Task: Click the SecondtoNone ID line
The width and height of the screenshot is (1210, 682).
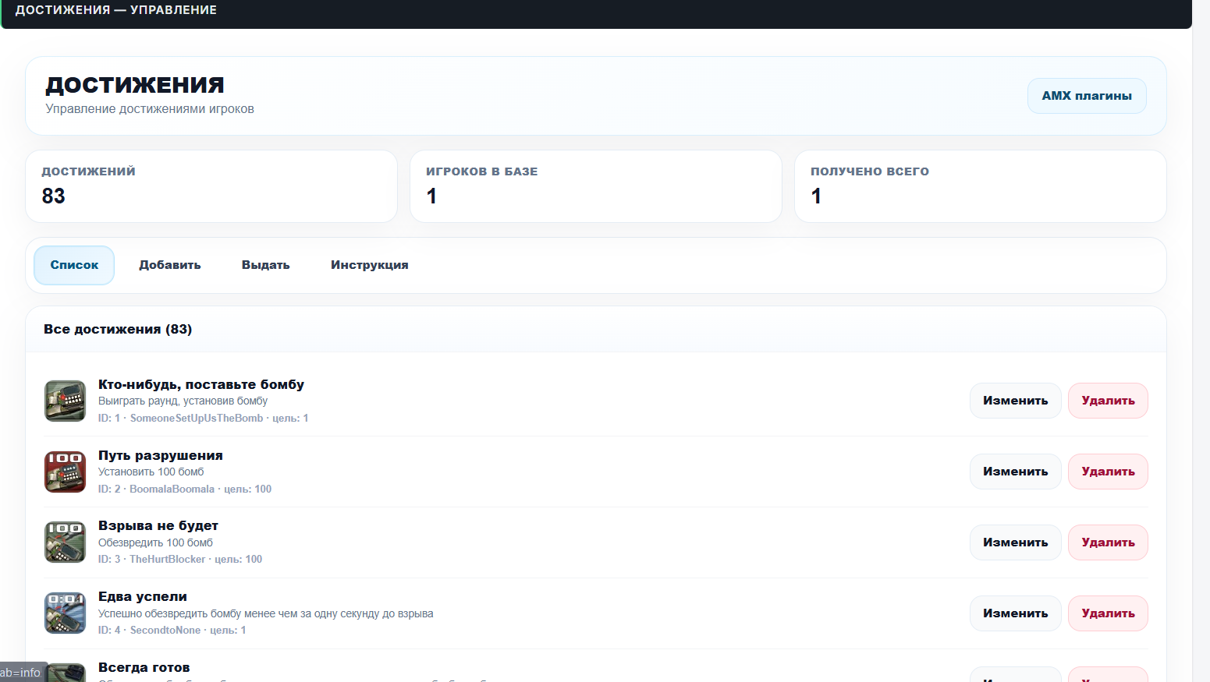Action: 172,630
